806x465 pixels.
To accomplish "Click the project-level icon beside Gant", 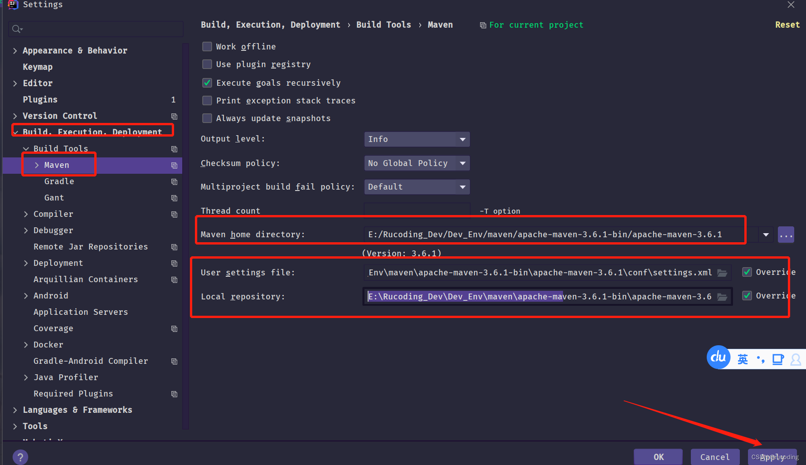I will click(x=174, y=198).
